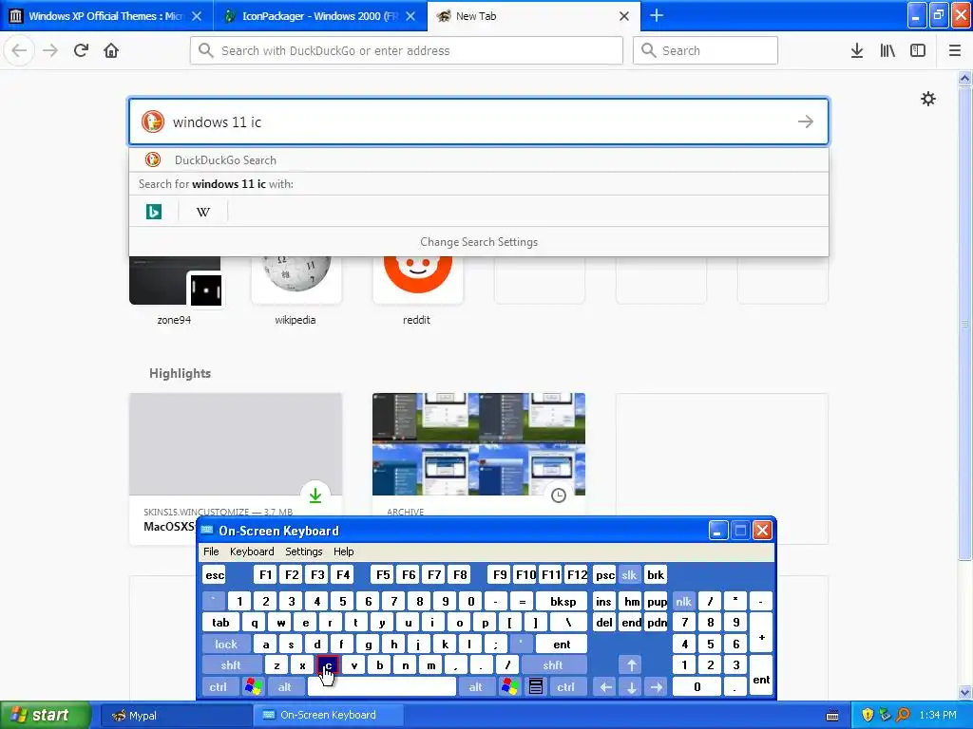Switch to the IconPackager tab

pyautogui.click(x=319, y=16)
